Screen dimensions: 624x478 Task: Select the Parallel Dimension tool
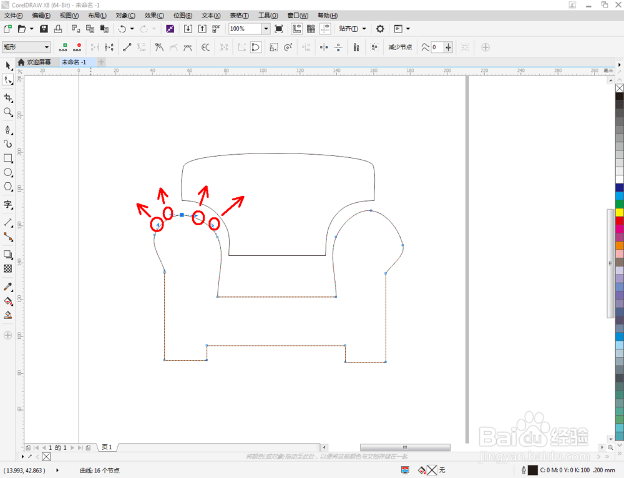tap(7, 223)
